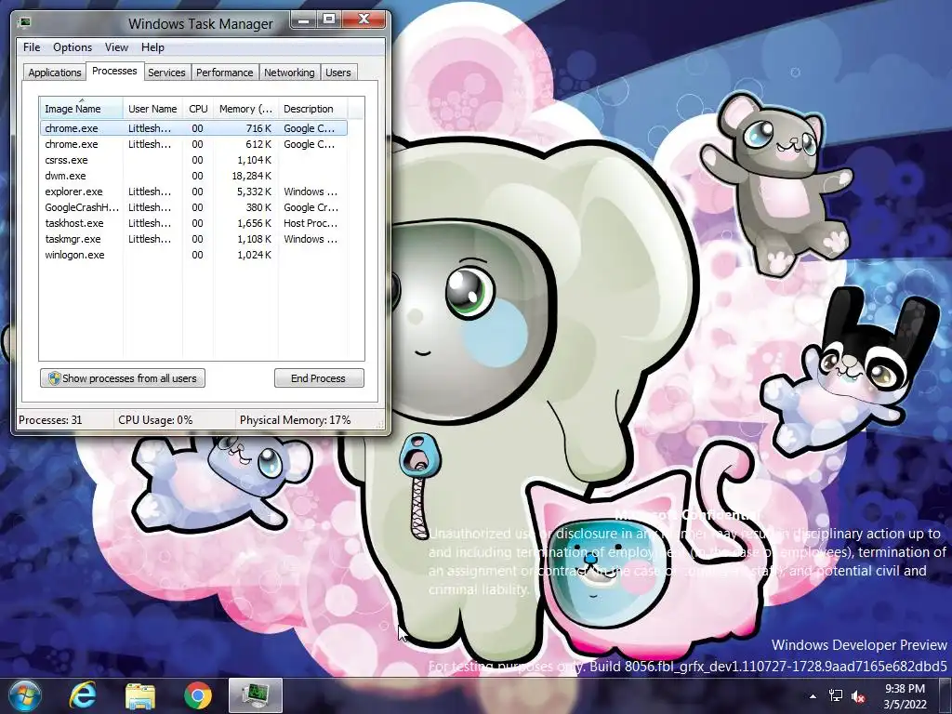Minimize the Task Manager window
Viewport: 952px width, 714px height.
coord(304,20)
